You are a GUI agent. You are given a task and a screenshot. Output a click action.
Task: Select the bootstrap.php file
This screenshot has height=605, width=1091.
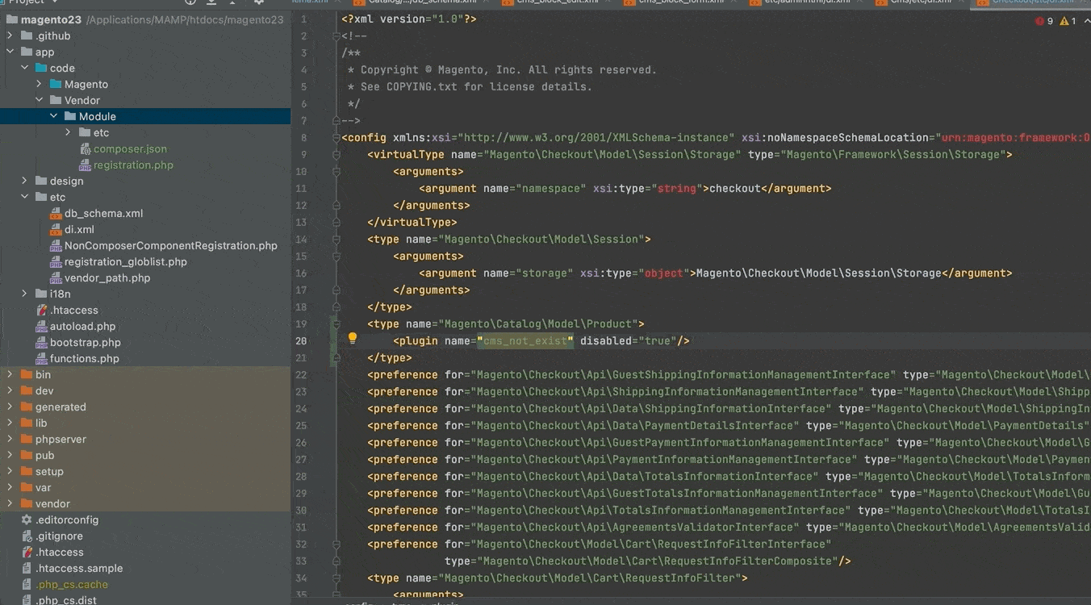coord(85,342)
